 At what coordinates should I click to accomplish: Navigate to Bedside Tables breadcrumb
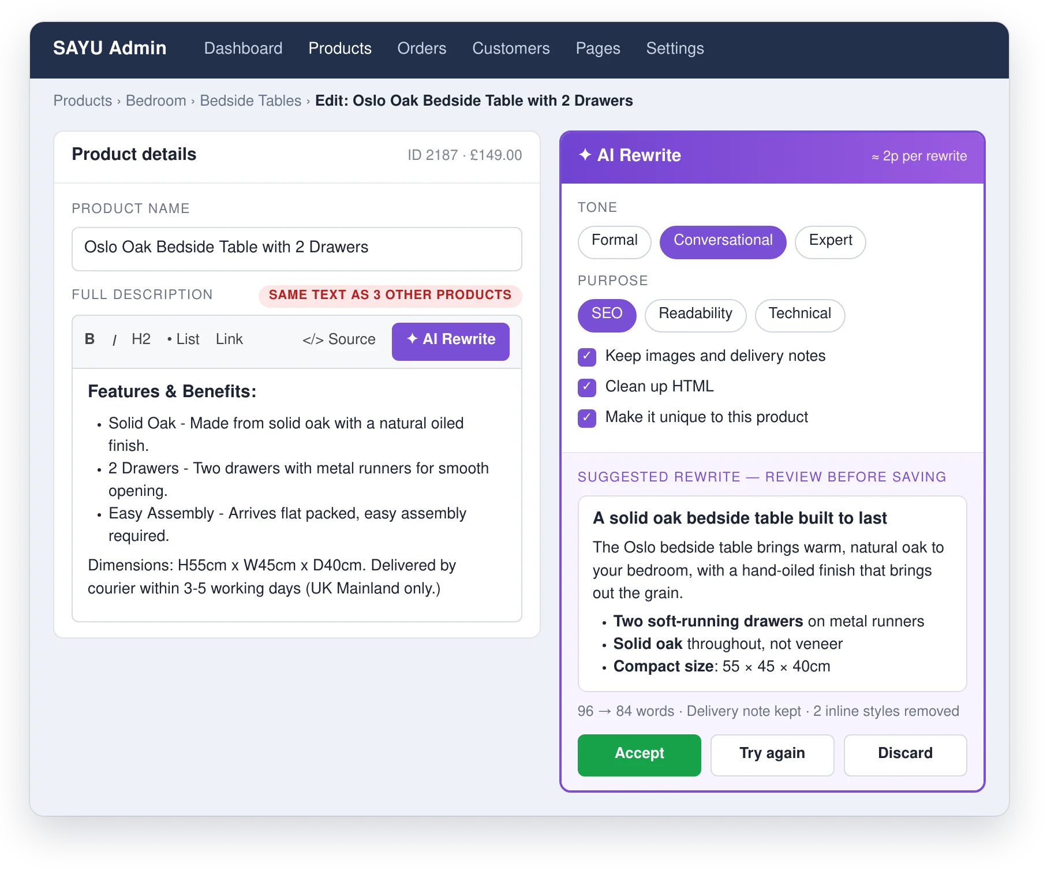tap(250, 101)
